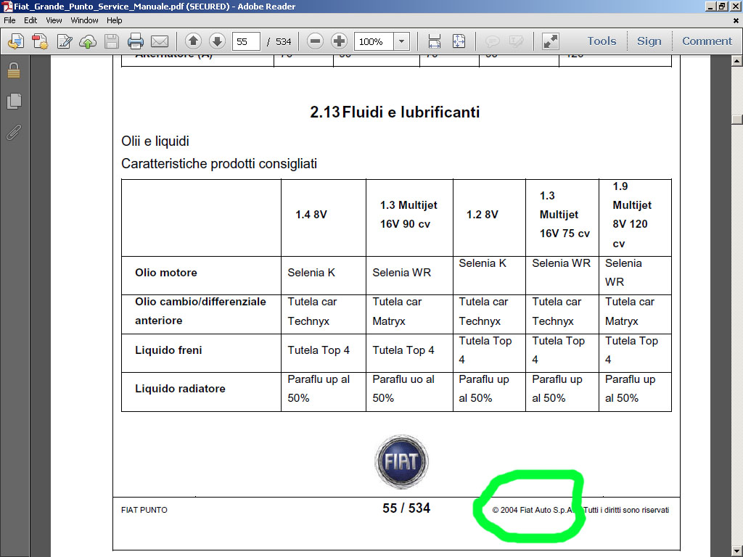Open the Attachments paperclip panel

tap(13, 132)
